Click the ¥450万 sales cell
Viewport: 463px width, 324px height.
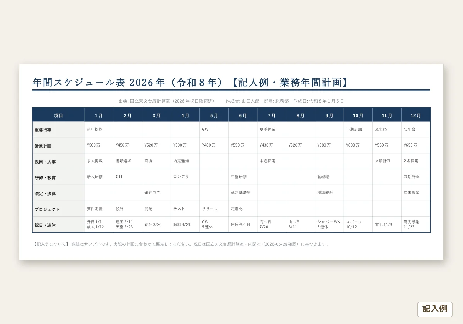click(128, 145)
